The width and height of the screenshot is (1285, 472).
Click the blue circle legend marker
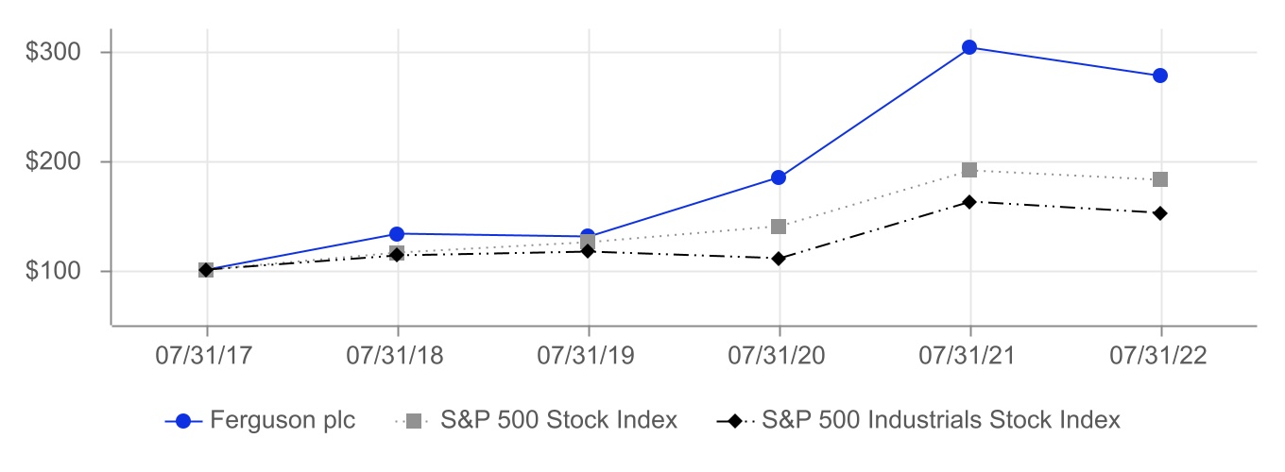[183, 421]
